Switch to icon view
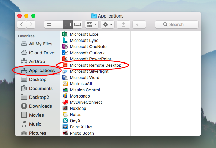 pos(49,24)
